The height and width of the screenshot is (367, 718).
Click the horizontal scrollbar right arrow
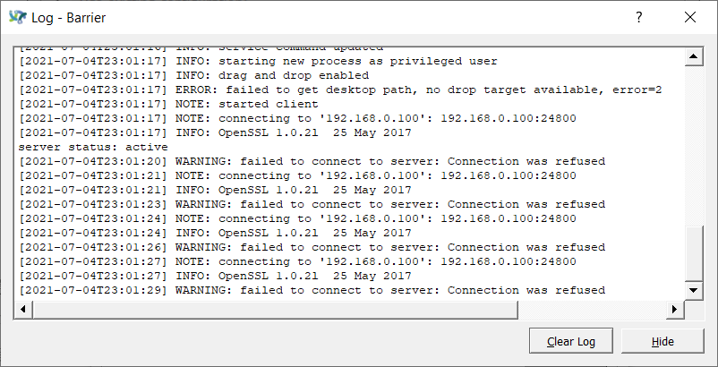pos(676,309)
